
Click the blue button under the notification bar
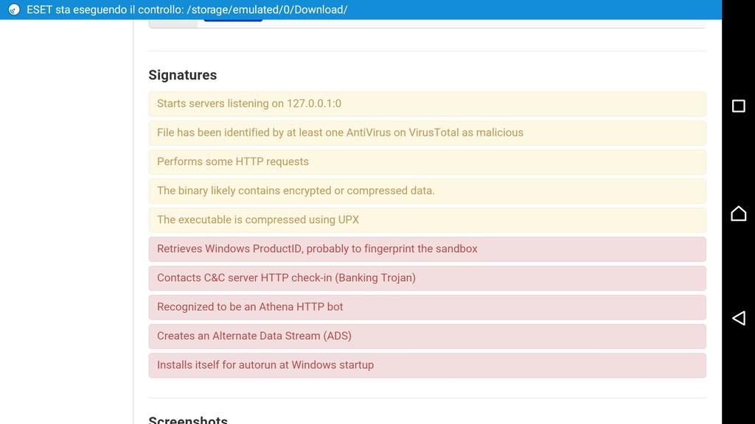click(x=233, y=20)
